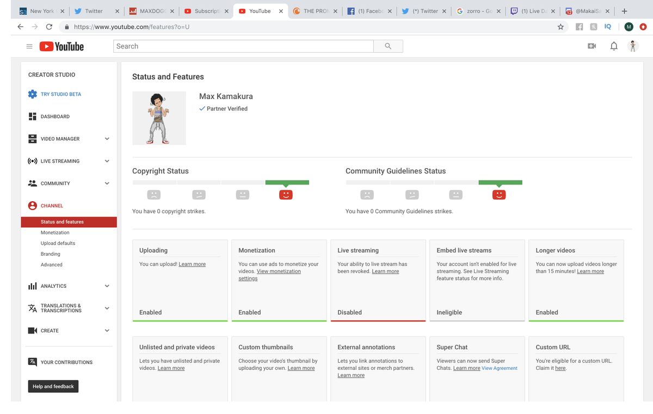
Task: Open the hamburger guide menu icon
Action: point(29,46)
